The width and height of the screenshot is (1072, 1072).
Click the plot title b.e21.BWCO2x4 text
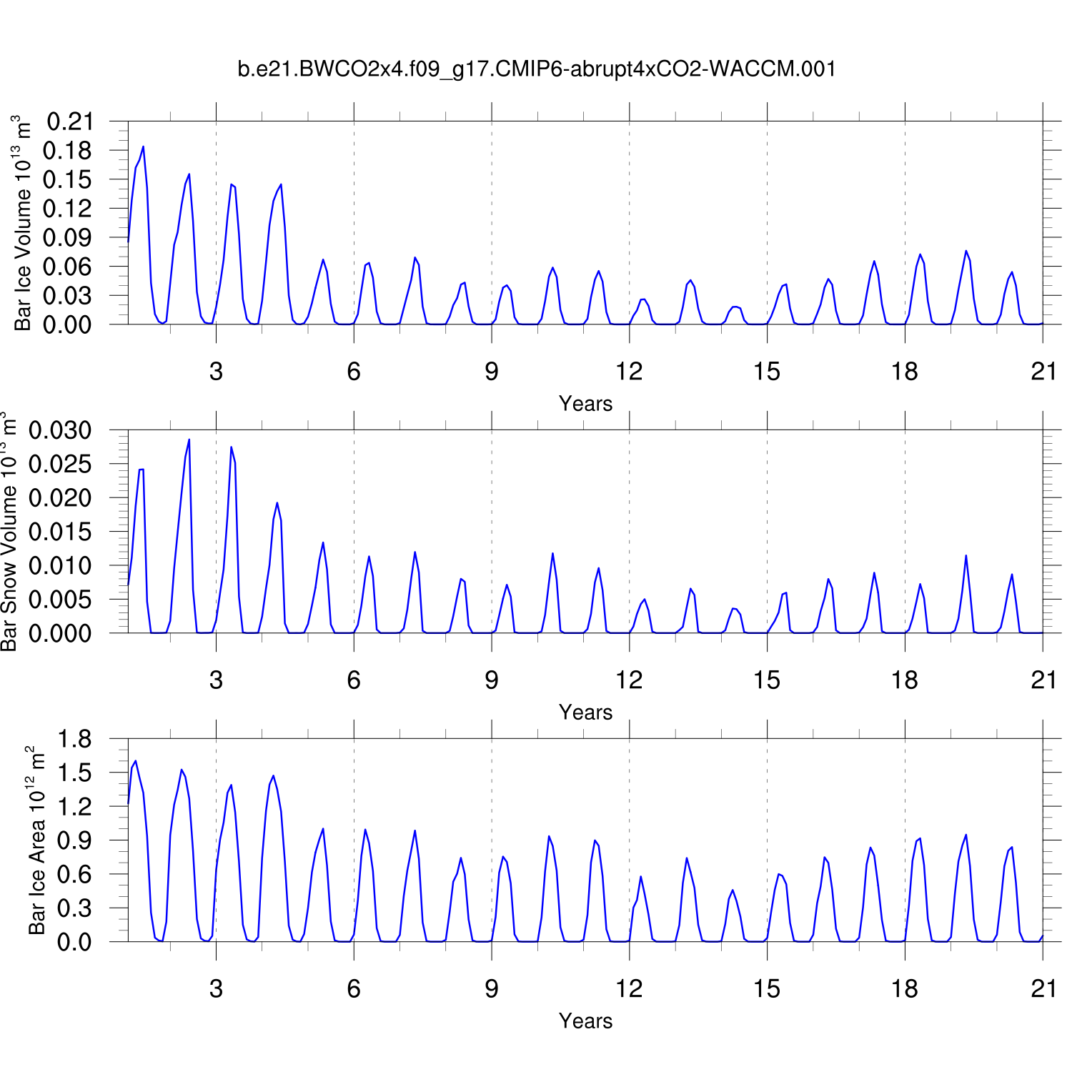pos(536,69)
